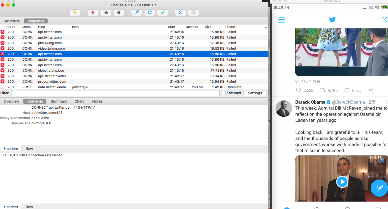
Task: Click the 'Complete' status cell
Action: pos(234,87)
